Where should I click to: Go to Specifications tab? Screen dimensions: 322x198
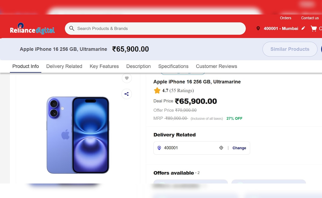pyautogui.click(x=173, y=66)
